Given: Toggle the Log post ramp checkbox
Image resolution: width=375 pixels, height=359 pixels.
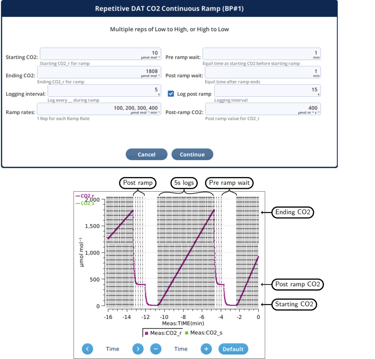Looking at the screenshot, I should coord(171,94).
